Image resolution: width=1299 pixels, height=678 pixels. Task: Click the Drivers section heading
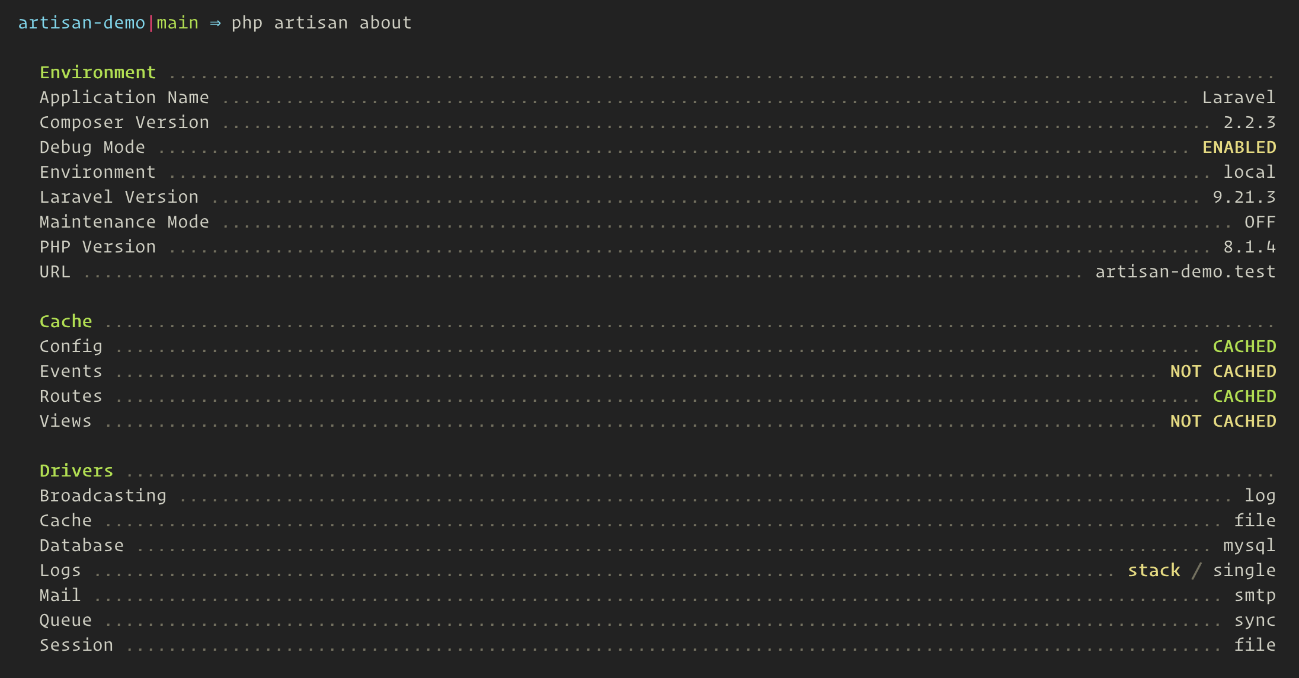point(76,471)
